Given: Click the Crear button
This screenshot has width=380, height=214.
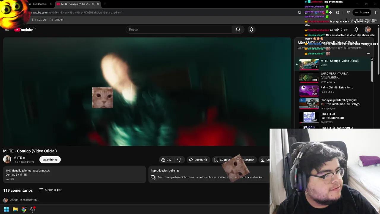Looking at the screenshot, I should (342, 29).
